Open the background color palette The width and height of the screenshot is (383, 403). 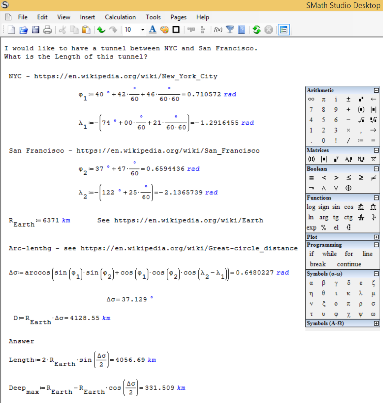point(164,30)
